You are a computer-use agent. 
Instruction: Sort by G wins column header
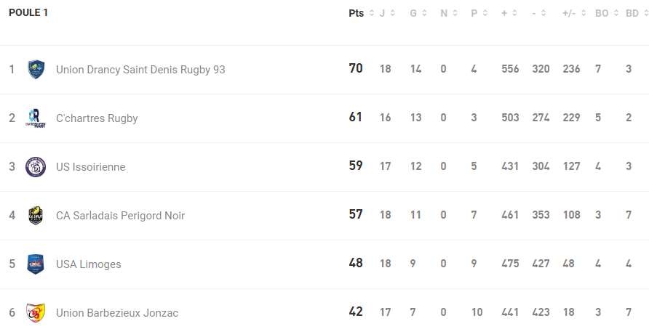click(417, 13)
